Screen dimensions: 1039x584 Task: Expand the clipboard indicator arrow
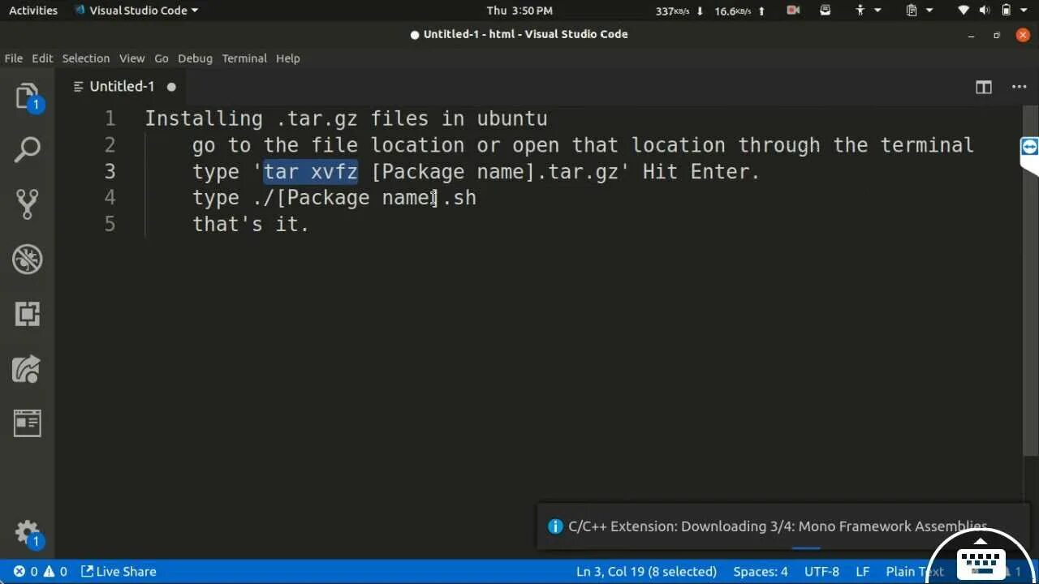tap(929, 11)
